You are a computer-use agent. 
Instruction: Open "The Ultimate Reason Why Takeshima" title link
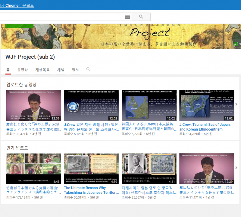(90, 190)
